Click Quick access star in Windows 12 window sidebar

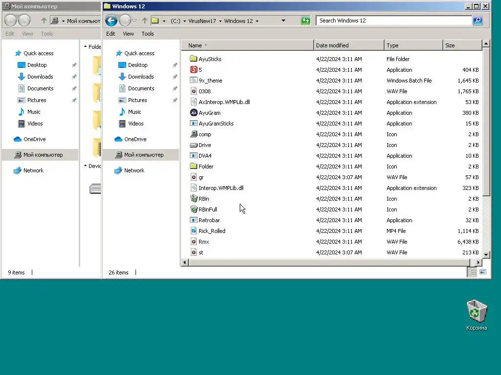click(119, 53)
